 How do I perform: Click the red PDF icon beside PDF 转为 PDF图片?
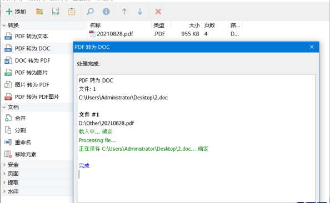8,97
